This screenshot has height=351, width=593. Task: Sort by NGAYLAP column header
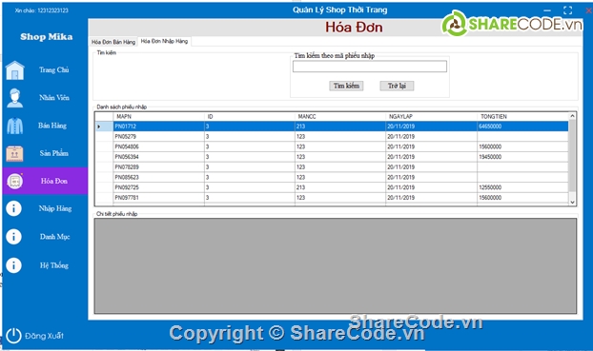pos(432,116)
